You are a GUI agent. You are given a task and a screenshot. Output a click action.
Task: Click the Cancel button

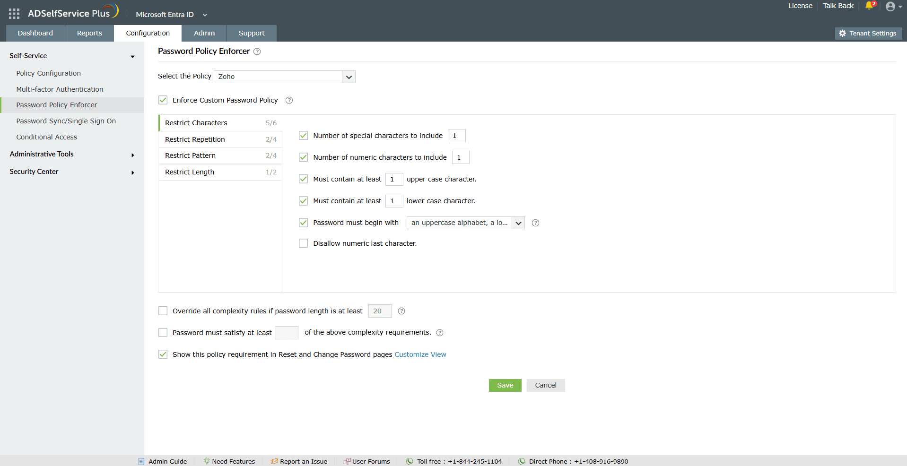point(546,385)
